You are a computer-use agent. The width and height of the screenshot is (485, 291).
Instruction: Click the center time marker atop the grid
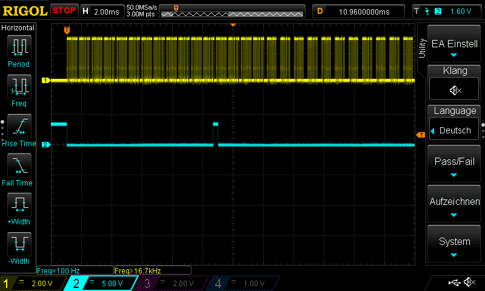(233, 25)
